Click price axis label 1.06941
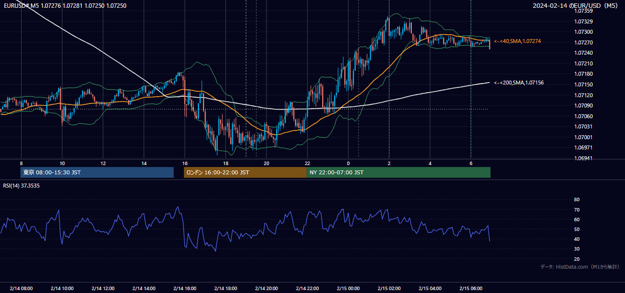The width and height of the screenshot is (625, 293). pyautogui.click(x=583, y=158)
